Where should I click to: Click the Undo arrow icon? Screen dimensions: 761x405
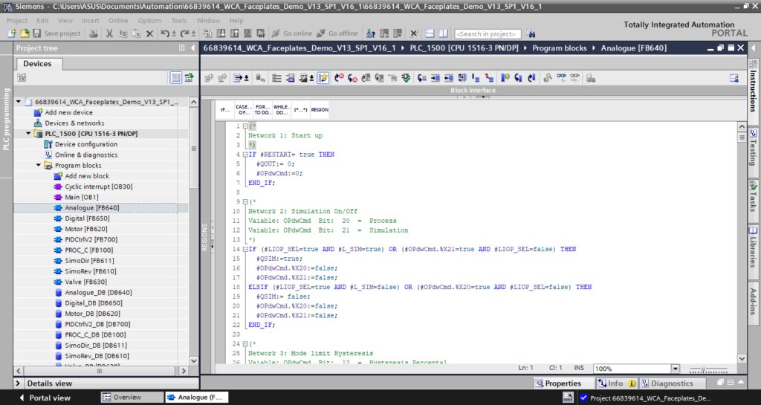click(x=166, y=33)
